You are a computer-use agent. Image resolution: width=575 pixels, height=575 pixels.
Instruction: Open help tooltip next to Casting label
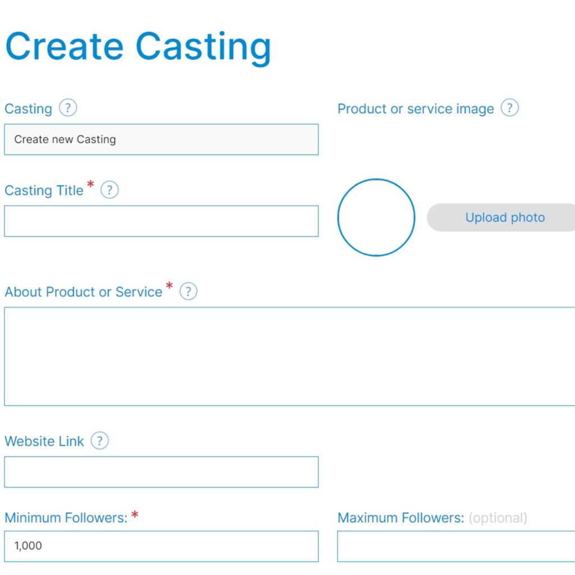click(68, 108)
